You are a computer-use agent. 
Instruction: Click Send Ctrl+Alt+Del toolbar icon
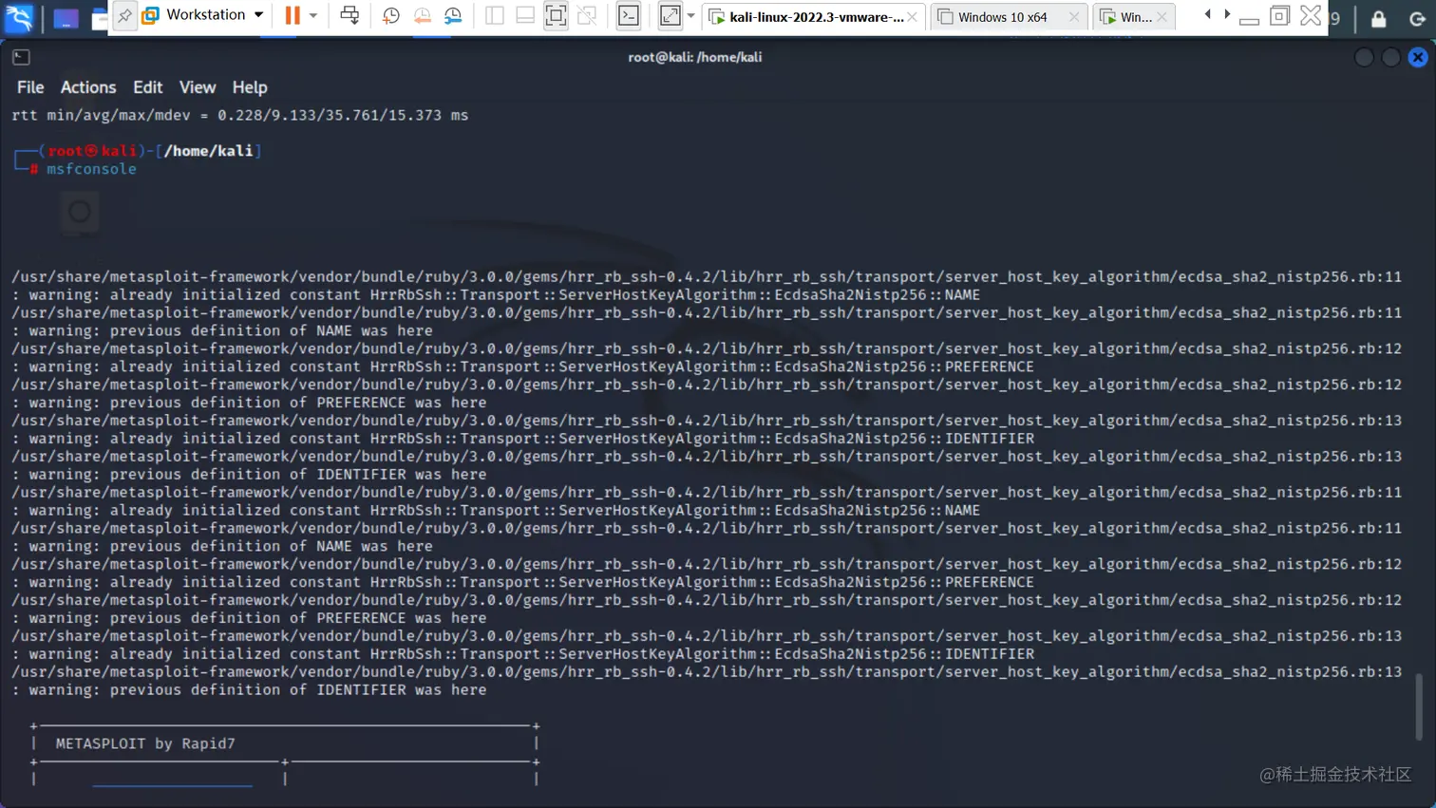(350, 15)
